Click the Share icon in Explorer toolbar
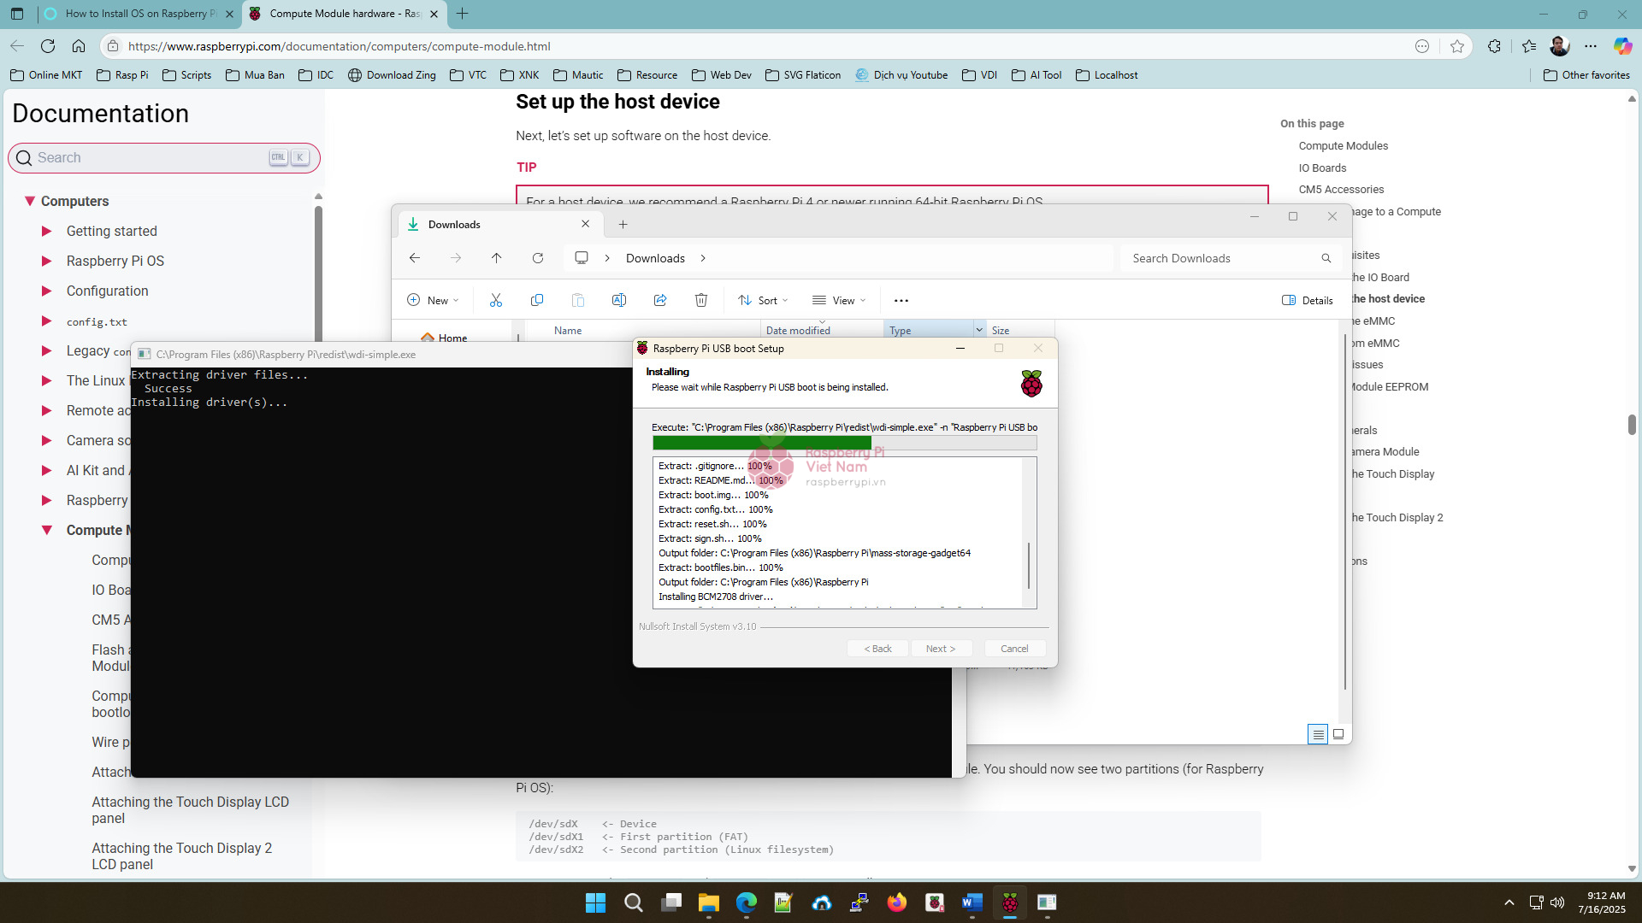 click(x=660, y=300)
